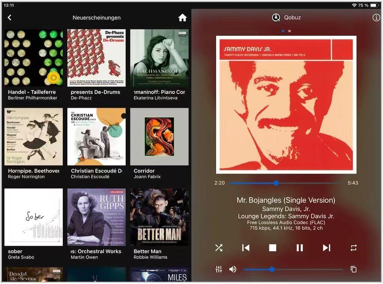Switch to the second page dot
This screenshot has width=383, height=284.
(x=289, y=31)
